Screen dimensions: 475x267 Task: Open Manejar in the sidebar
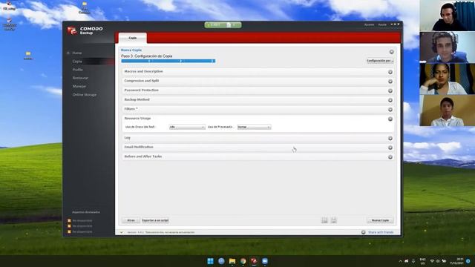point(79,86)
